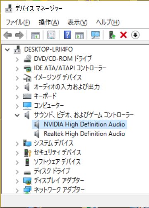The image size is (149, 208).
Task: Select the サウンド、ビデオ、およびゲーム コントローラー label
Action: click(x=84, y=115)
